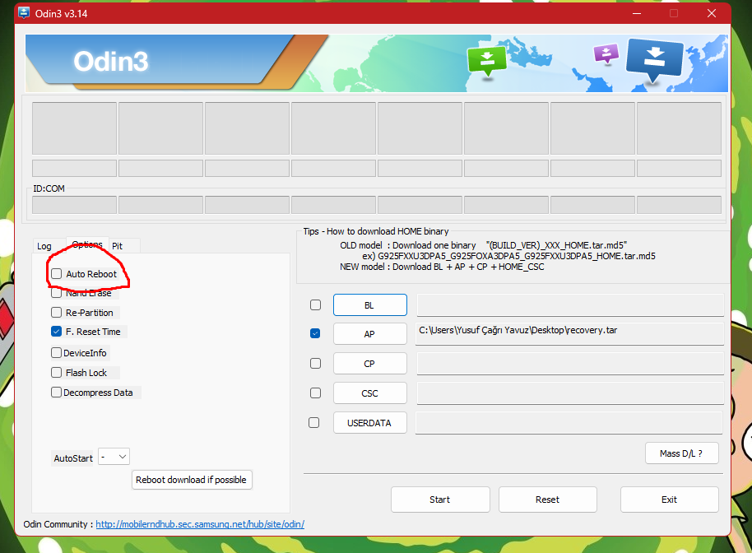Close the Odin3 window
Image resolution: width=752 pixels, height=553 pixels.
(712, 13)
